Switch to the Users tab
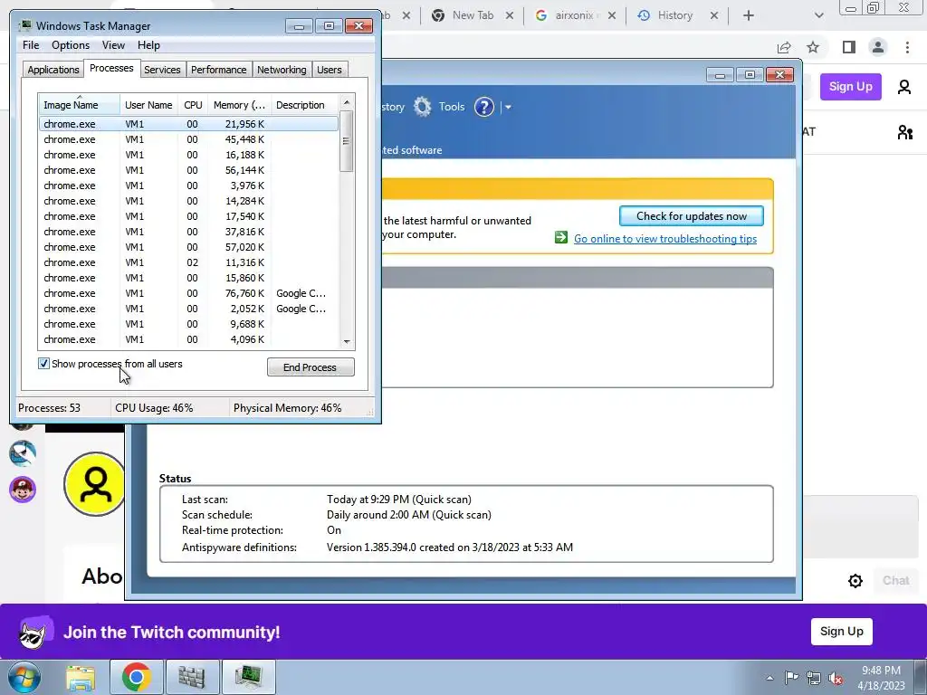The height and width of the screenshot is (695, 927). tap(330, 70)
